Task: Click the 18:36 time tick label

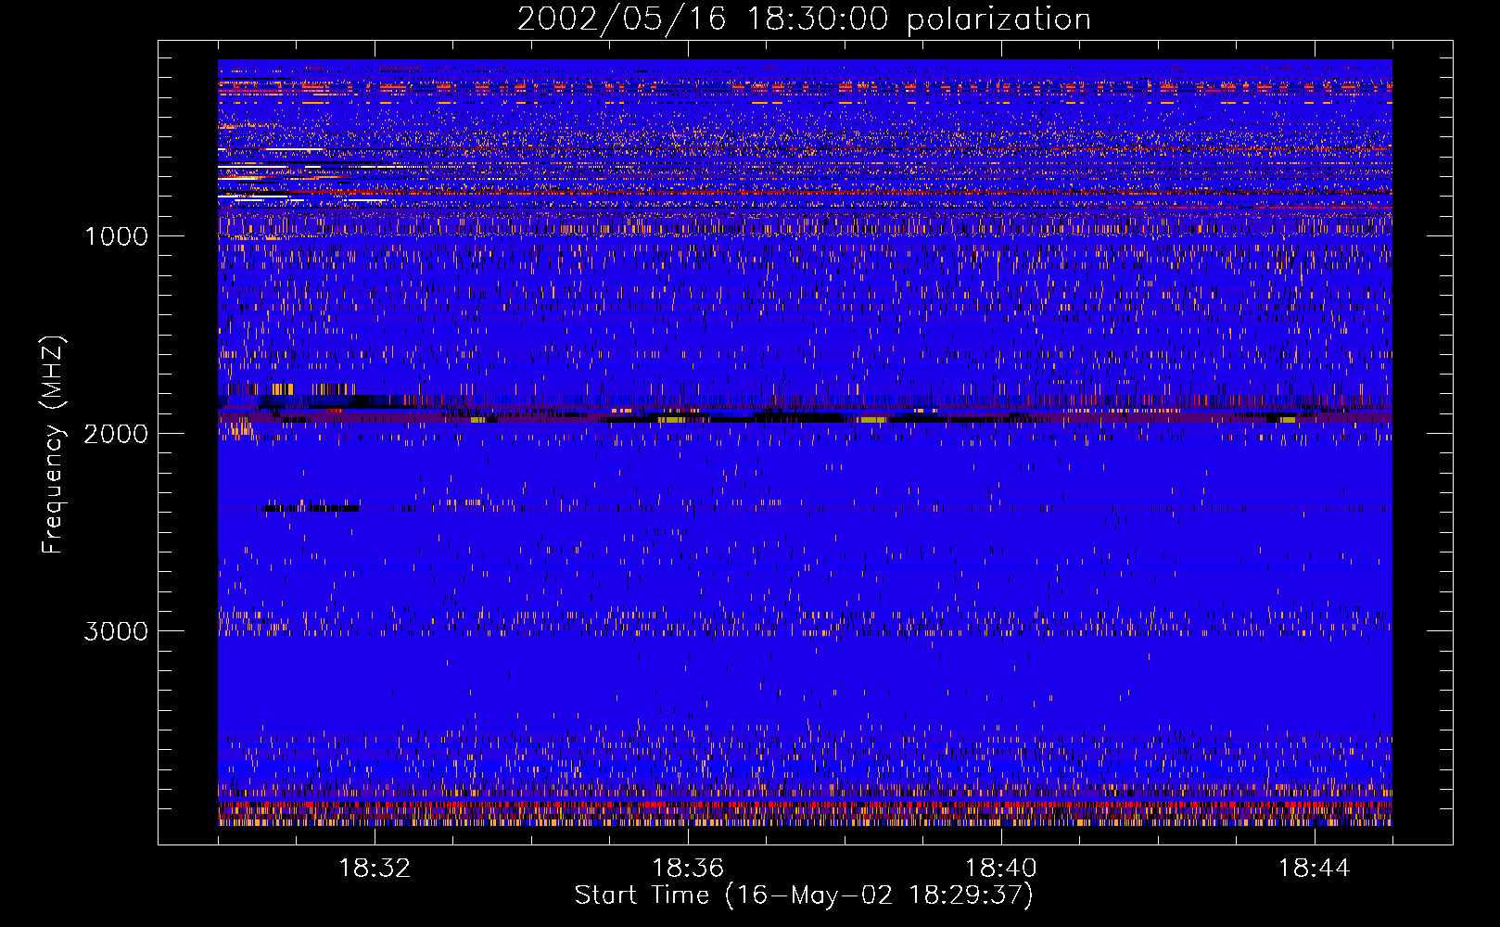Action: 688,869
